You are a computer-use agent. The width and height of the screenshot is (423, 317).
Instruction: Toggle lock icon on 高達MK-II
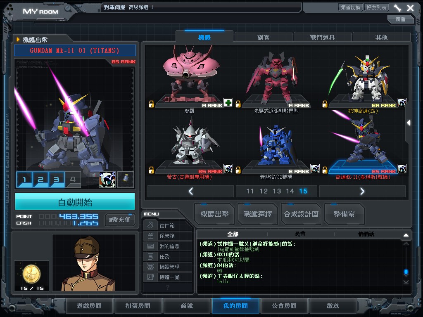pos(325,170)
